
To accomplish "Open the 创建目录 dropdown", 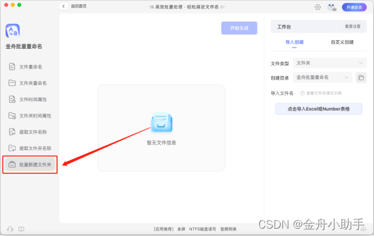I will pyautogui.click(x=323, y=78).
